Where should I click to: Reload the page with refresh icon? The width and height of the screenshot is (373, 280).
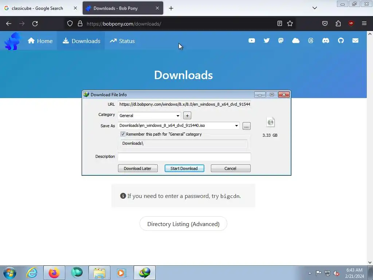(x=35, y=24)
